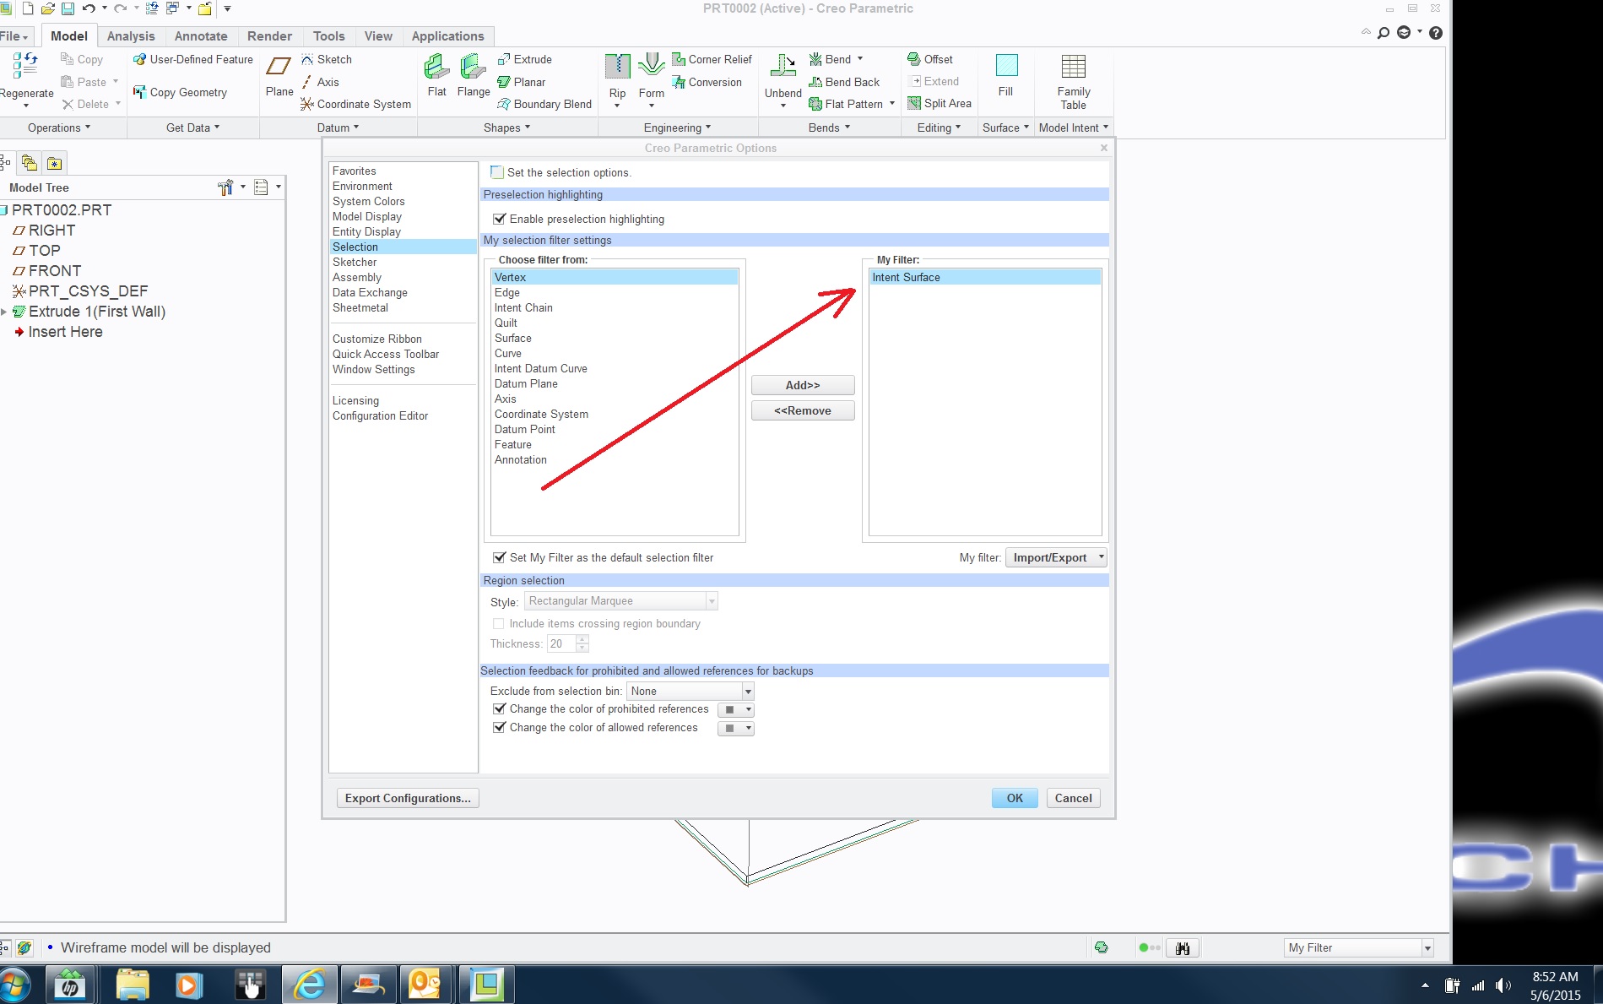Expand the Datum group menu
This screenshot has height=1004, width=1603.
pos(338,128)
